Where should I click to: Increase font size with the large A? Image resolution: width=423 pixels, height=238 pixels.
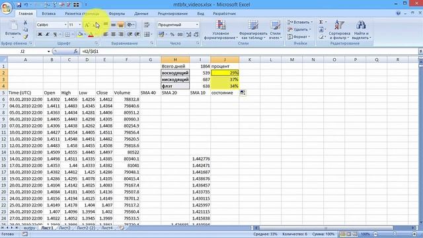pos(87,25)
